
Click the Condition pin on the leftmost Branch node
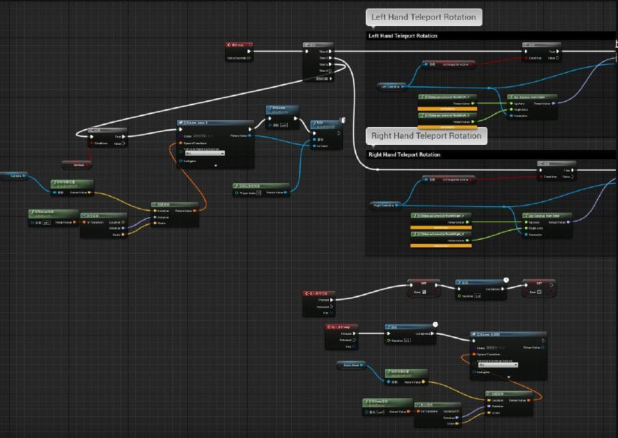point(92,143)
